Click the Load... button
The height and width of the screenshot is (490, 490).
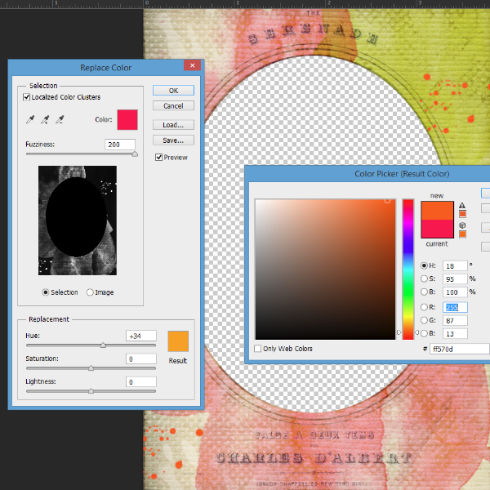click(173, 125)
